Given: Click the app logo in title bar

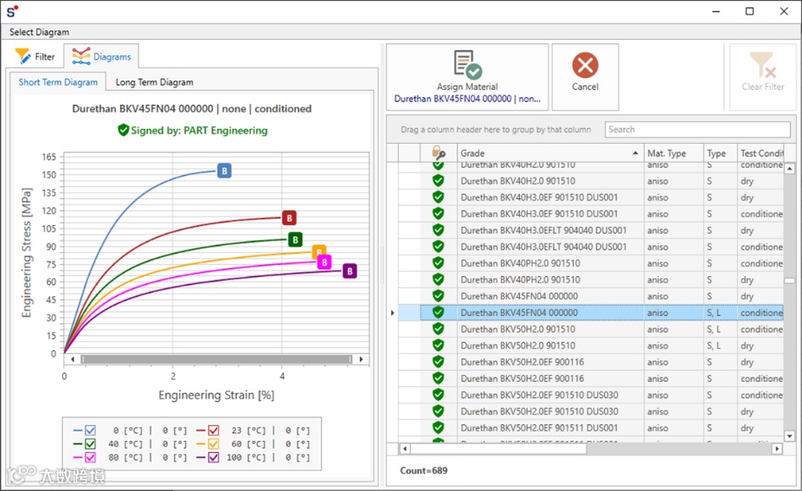Looking at the screenshot, I should [12, 10].
